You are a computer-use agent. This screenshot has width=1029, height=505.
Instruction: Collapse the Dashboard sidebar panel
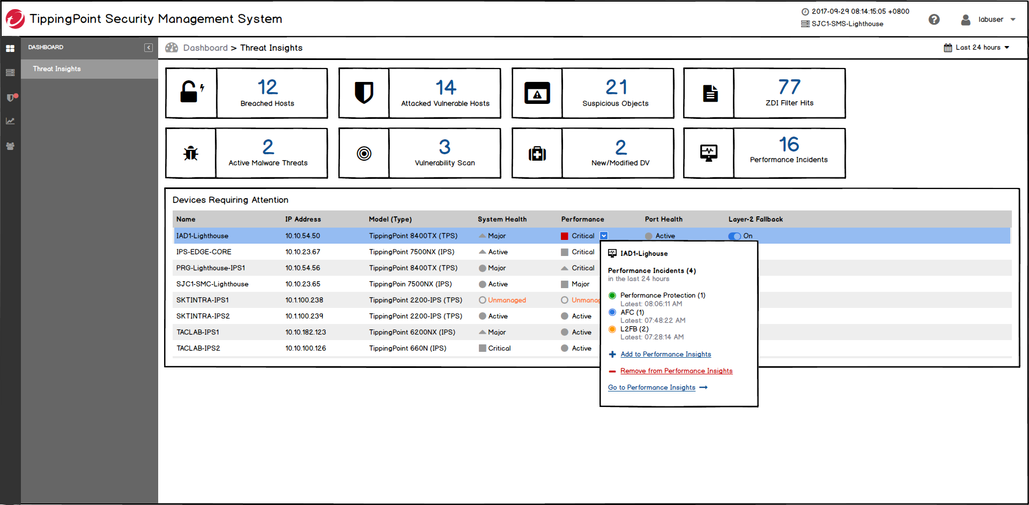click(x=149, y=48)
